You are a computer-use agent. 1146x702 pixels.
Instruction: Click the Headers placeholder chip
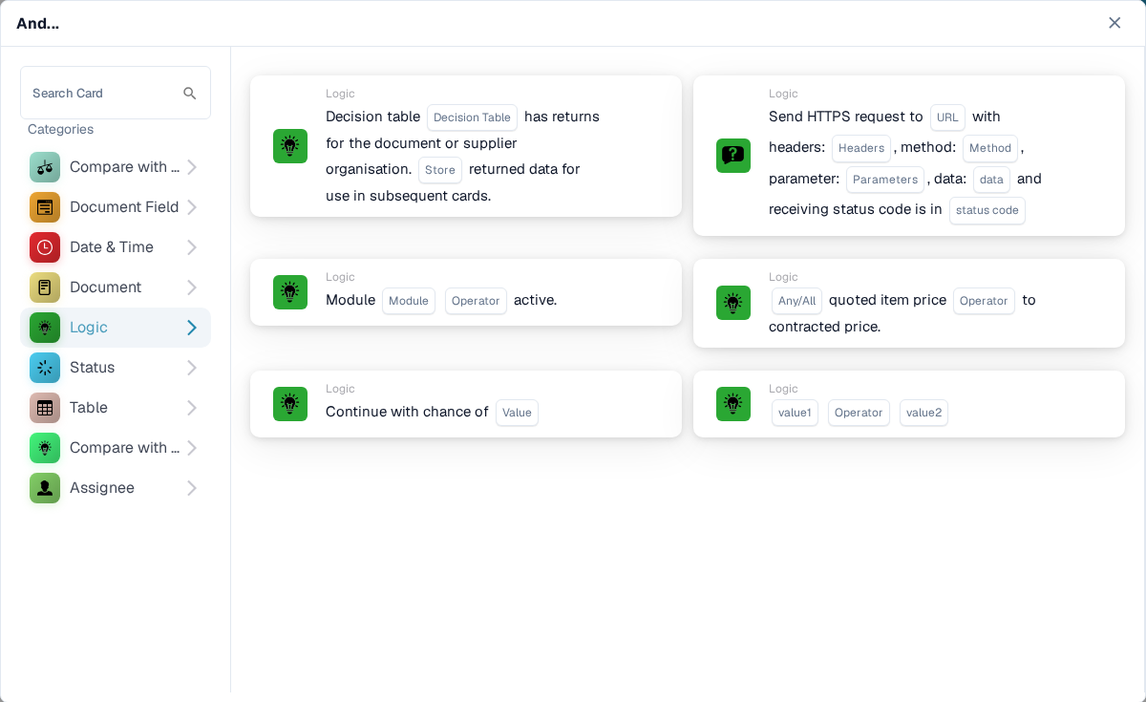click(x=861, y=148)
